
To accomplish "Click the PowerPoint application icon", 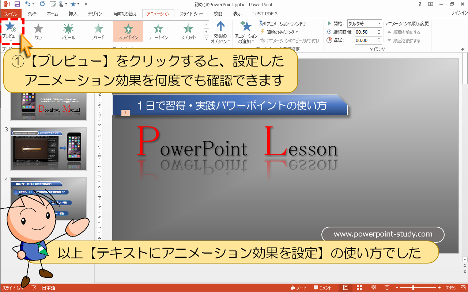I will tap(6, 4).
